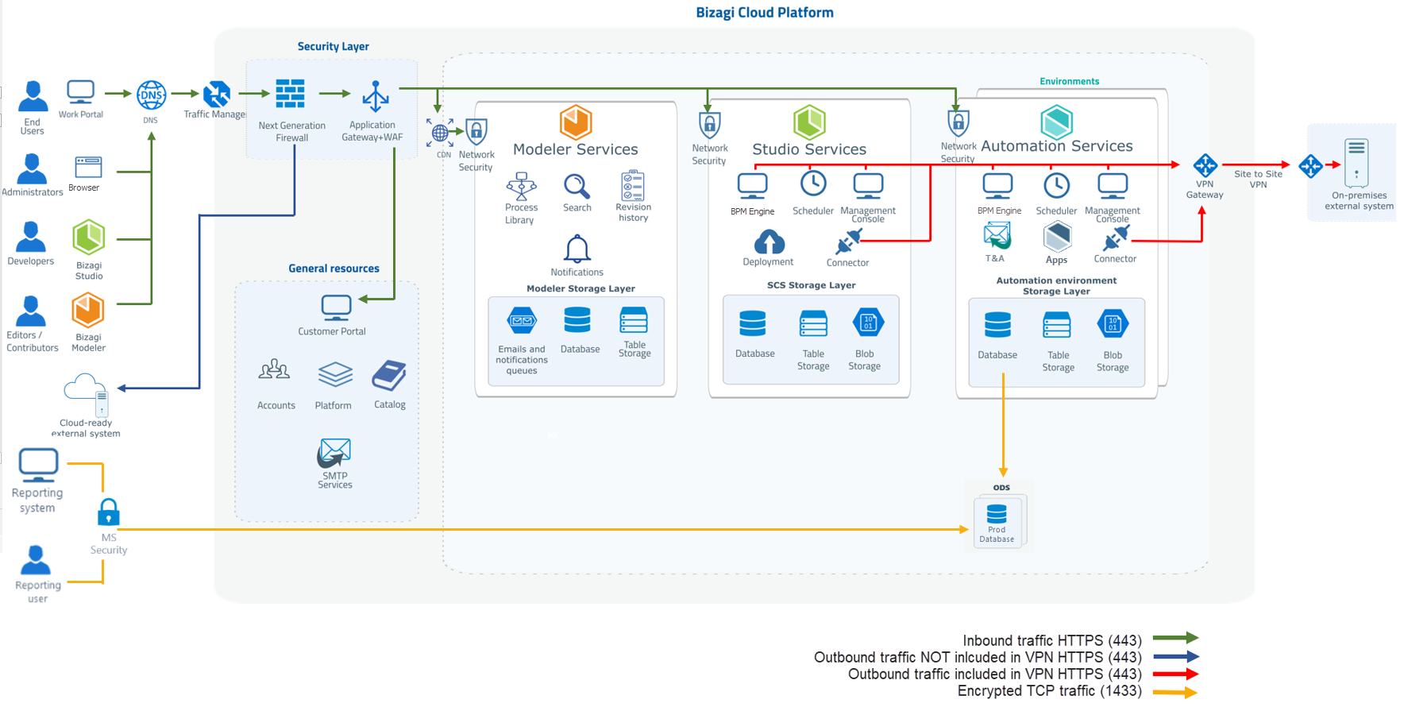
Task: Select the Prod Database icon in ODS
Action: [x=997, y=514]
